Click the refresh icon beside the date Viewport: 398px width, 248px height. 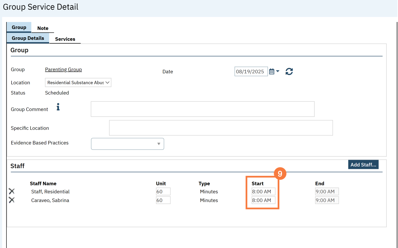(289, 71)
